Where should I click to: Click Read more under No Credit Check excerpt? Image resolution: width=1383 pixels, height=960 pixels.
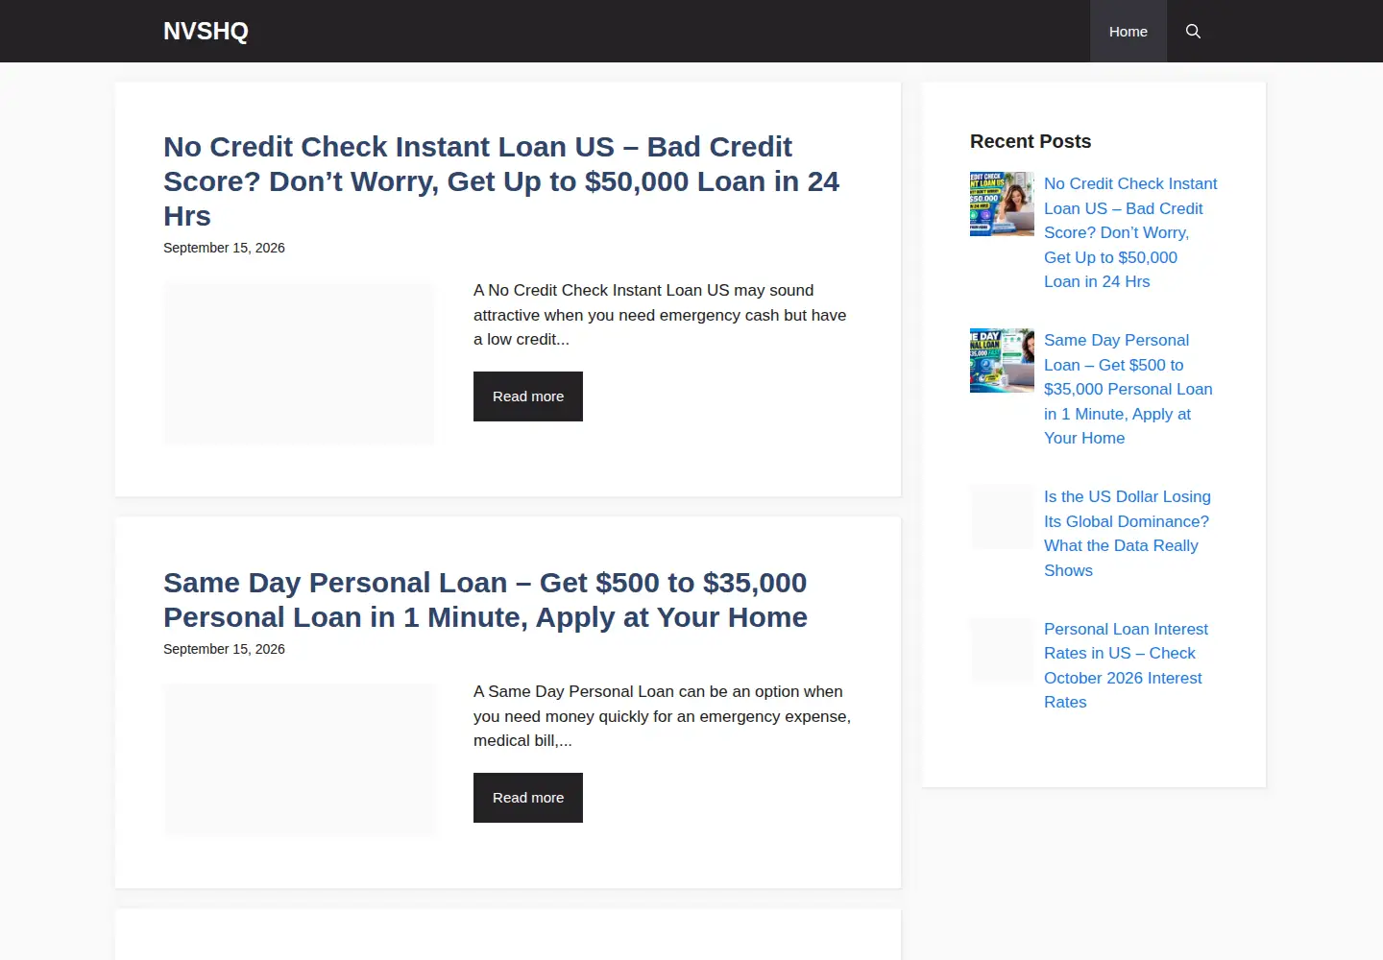click(528, 396)
